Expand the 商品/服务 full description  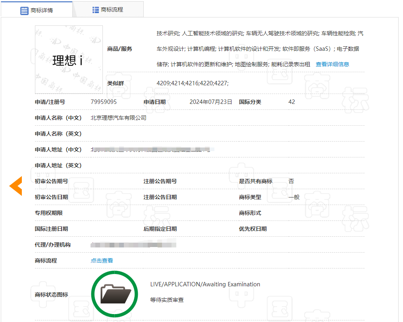[332, 64]
